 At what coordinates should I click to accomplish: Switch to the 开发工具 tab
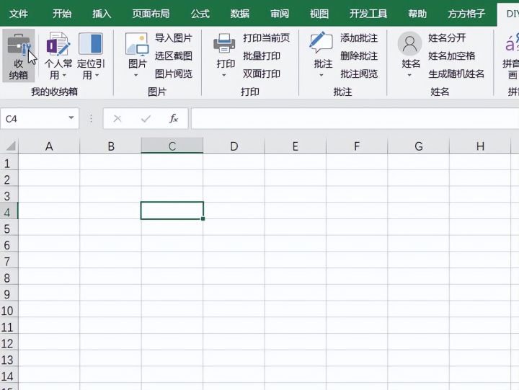(x=368, y=14)
